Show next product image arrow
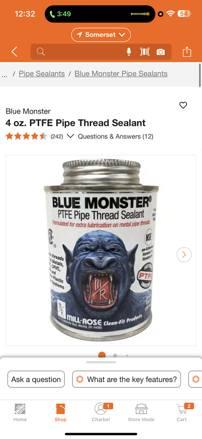 [x=184, y=255]
